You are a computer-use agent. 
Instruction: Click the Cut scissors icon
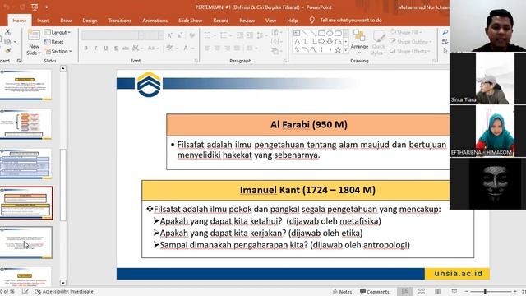[x=7, y=32]
